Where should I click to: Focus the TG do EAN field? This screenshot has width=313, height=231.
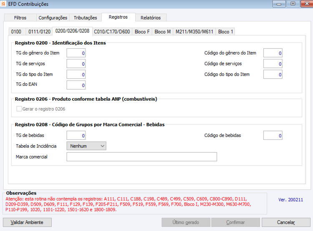[x=76, y=85]
